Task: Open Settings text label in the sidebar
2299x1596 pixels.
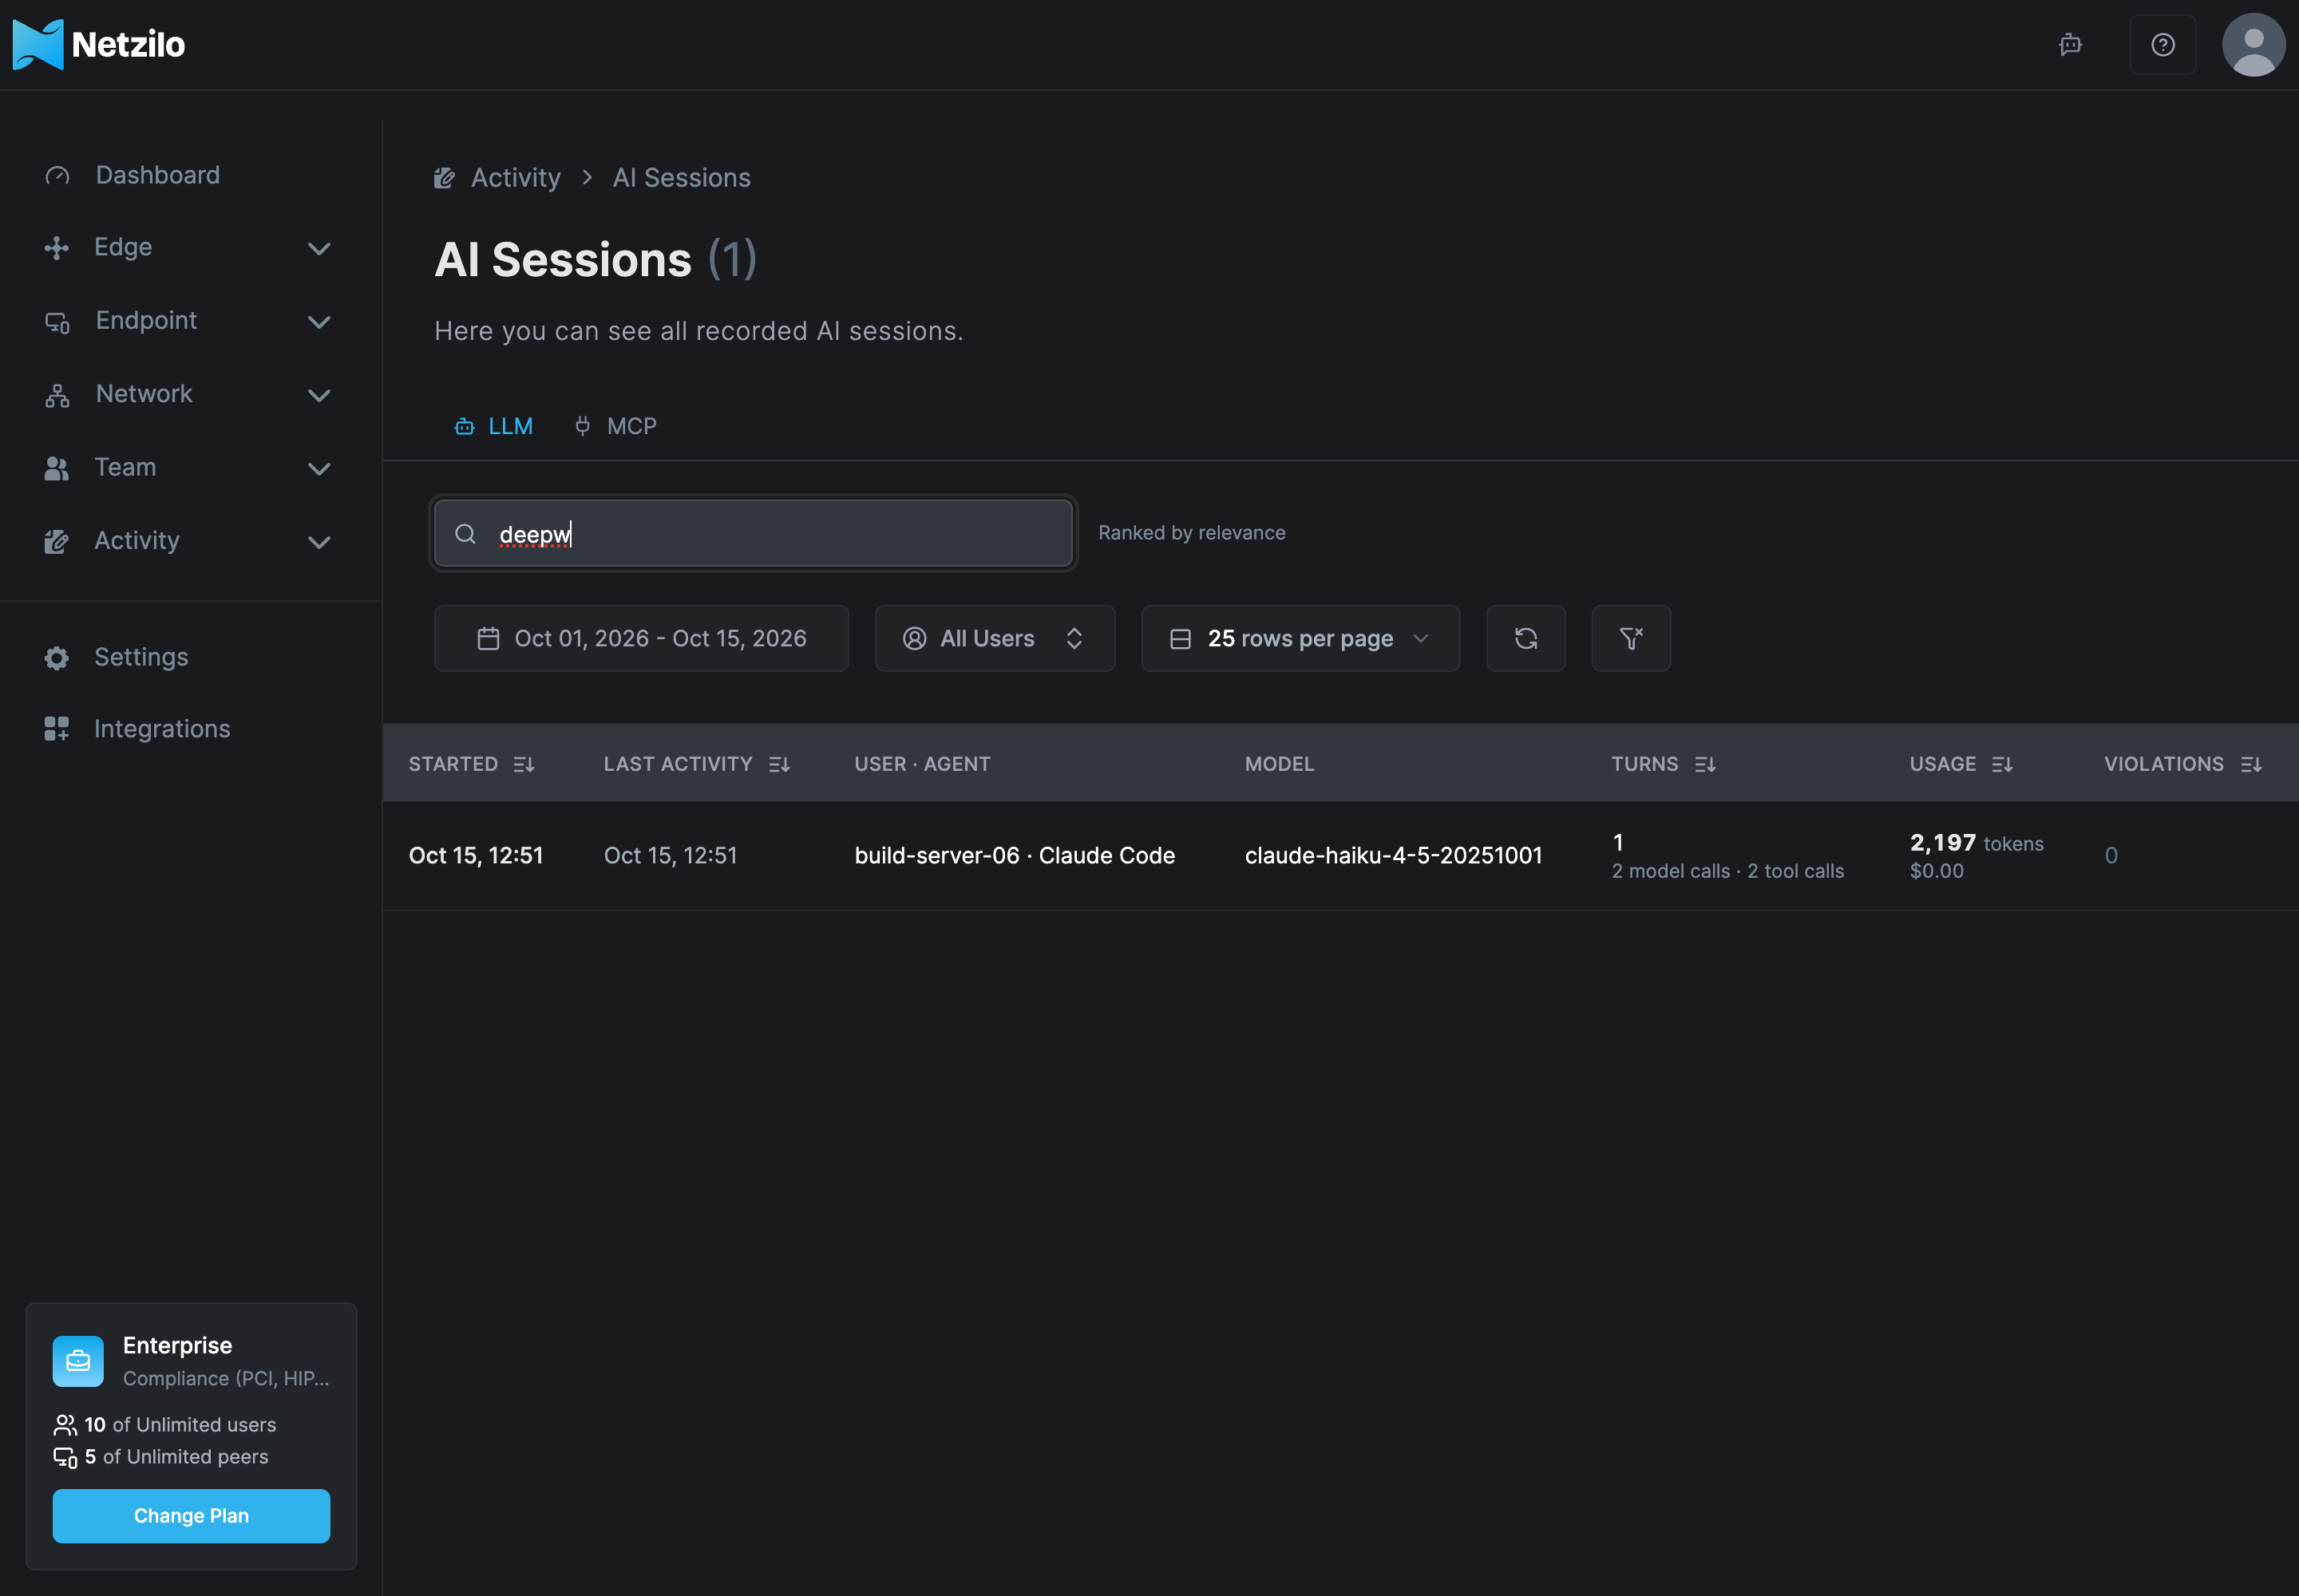Action: click(141, 657)
